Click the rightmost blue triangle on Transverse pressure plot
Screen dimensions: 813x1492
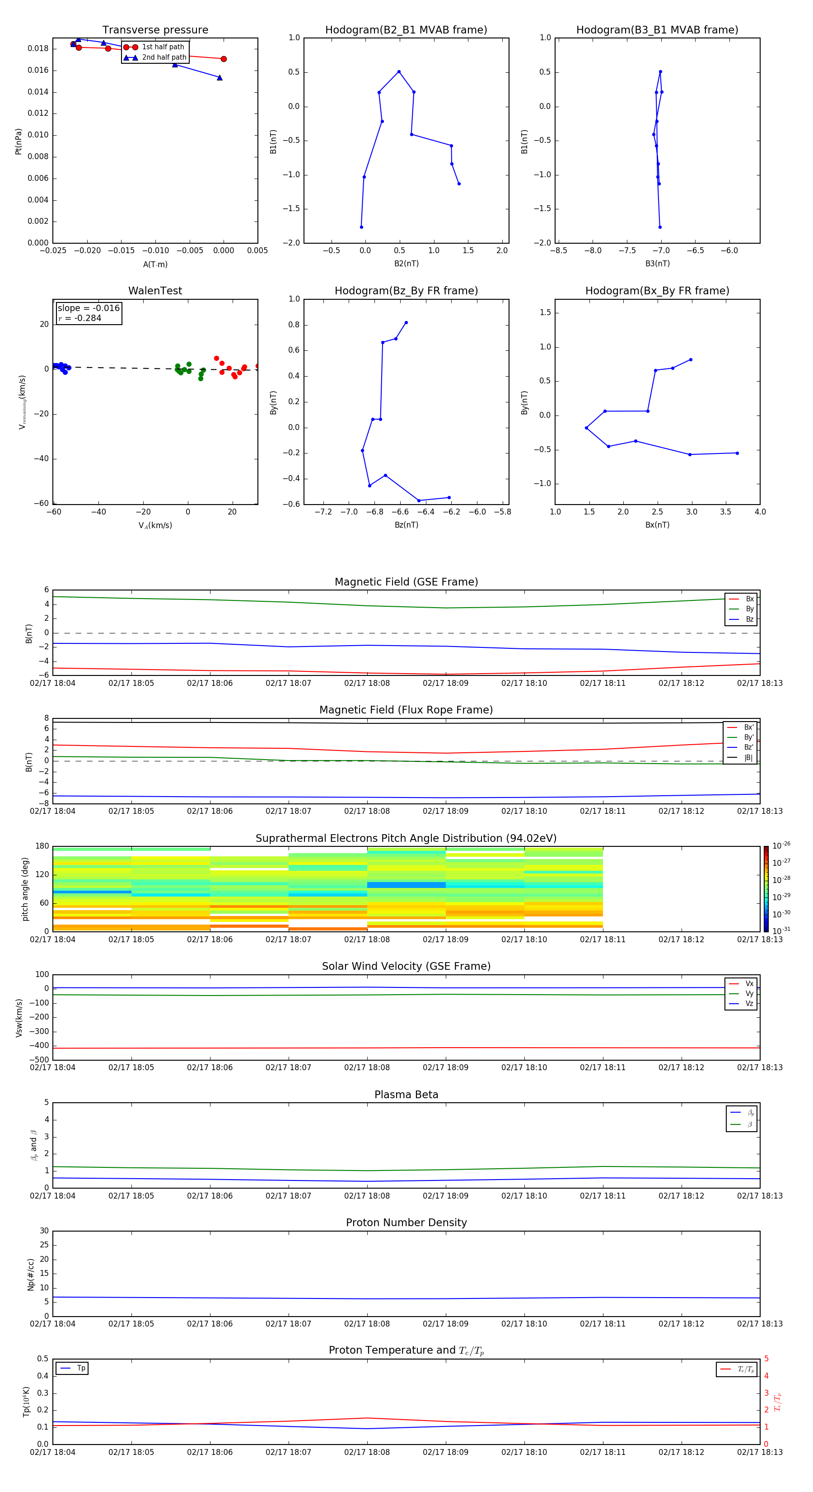(x=220, y=78)
